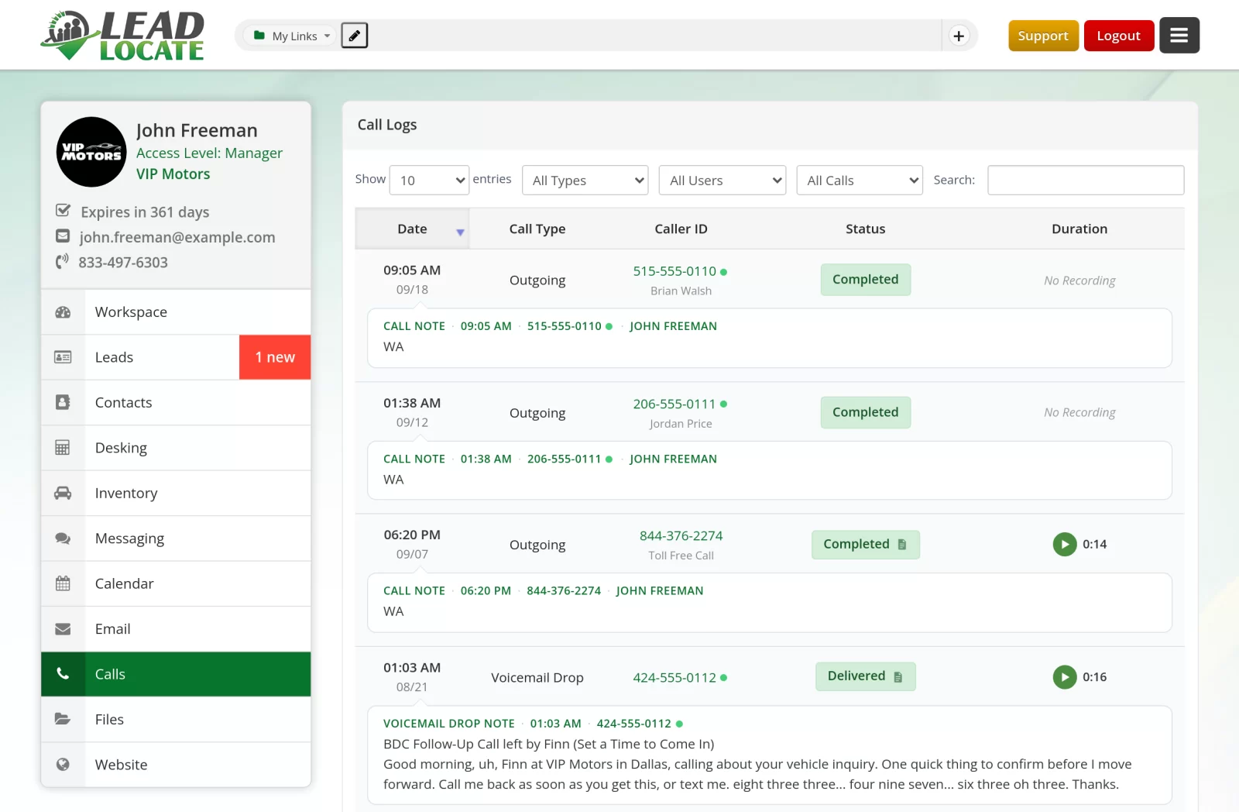The image size is (1239, 812).
Task: Click the Logout button
Action: (x=1119, y=36)
